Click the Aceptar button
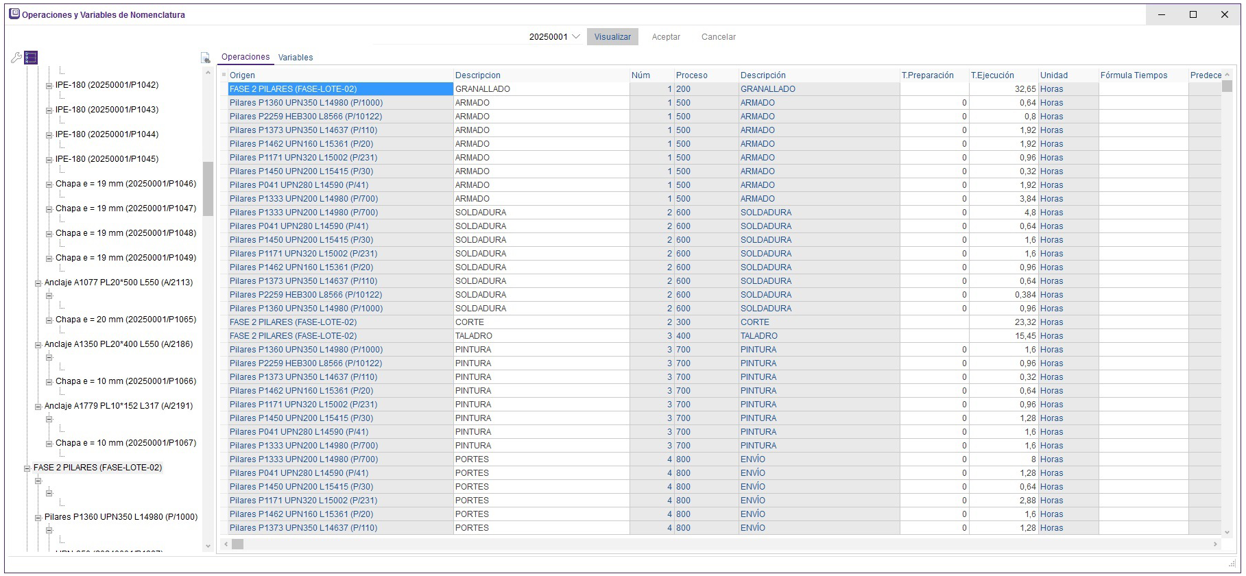Screen dimensions: 1246x576 [665, 37]
